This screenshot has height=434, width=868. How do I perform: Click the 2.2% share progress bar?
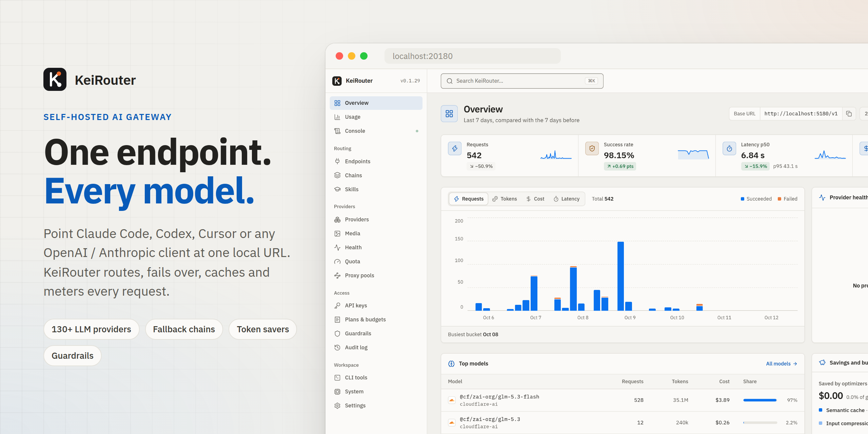pos(760,422)
